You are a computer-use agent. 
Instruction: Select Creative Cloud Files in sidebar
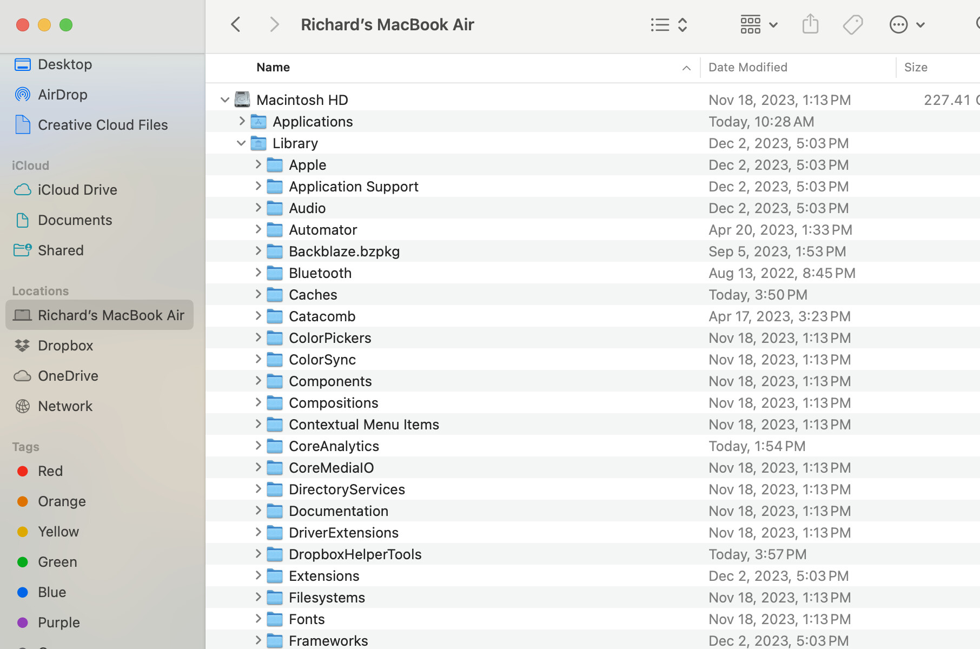(102, 125)
